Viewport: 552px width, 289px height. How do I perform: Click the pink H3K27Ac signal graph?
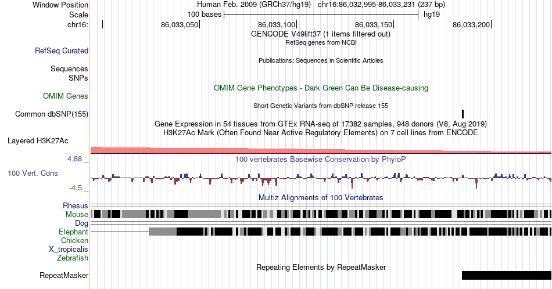pyautogui.click(x=321, y=150)
